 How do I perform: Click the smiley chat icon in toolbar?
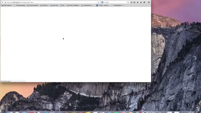[144, 2]
